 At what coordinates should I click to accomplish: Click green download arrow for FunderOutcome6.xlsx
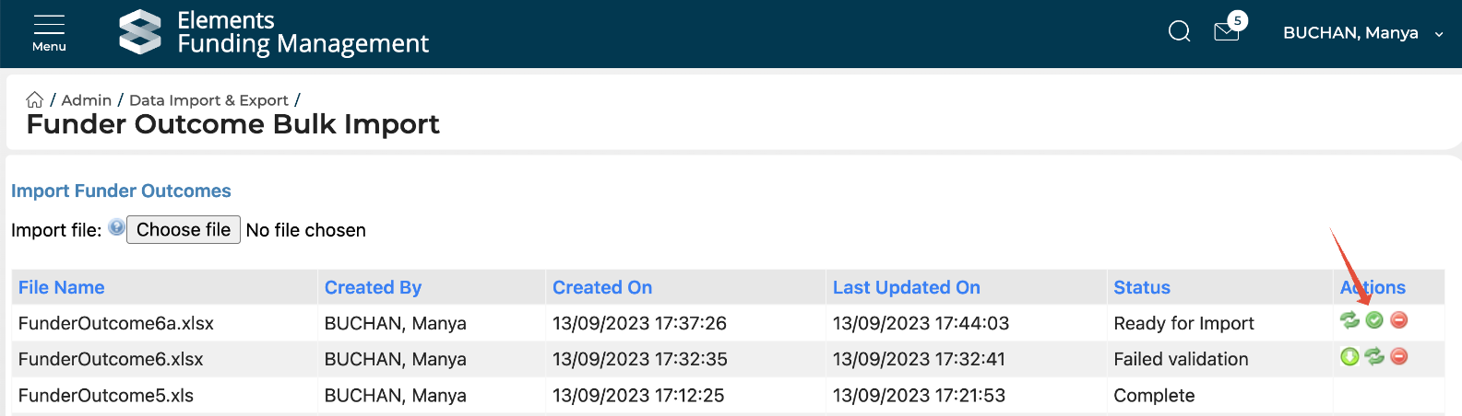point(1349,356)
